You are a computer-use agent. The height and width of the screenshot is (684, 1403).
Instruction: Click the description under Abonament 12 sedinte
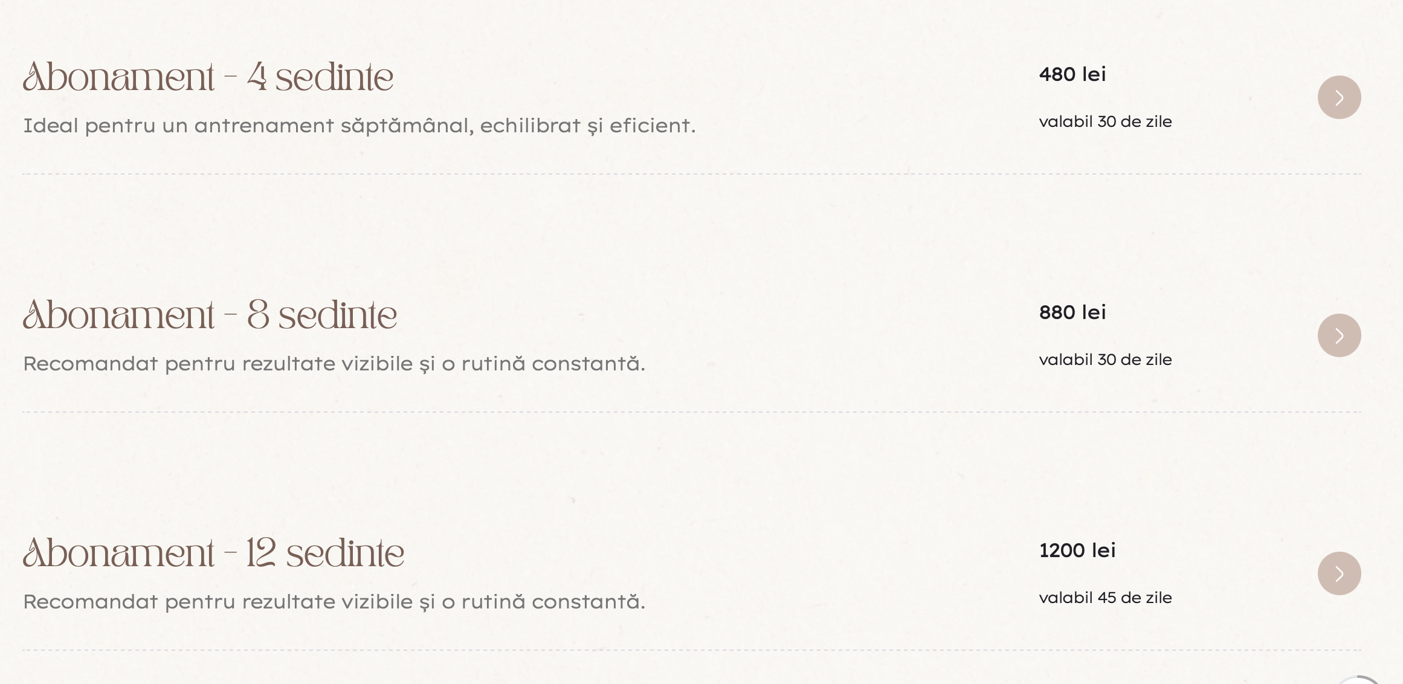click(334, 602)
